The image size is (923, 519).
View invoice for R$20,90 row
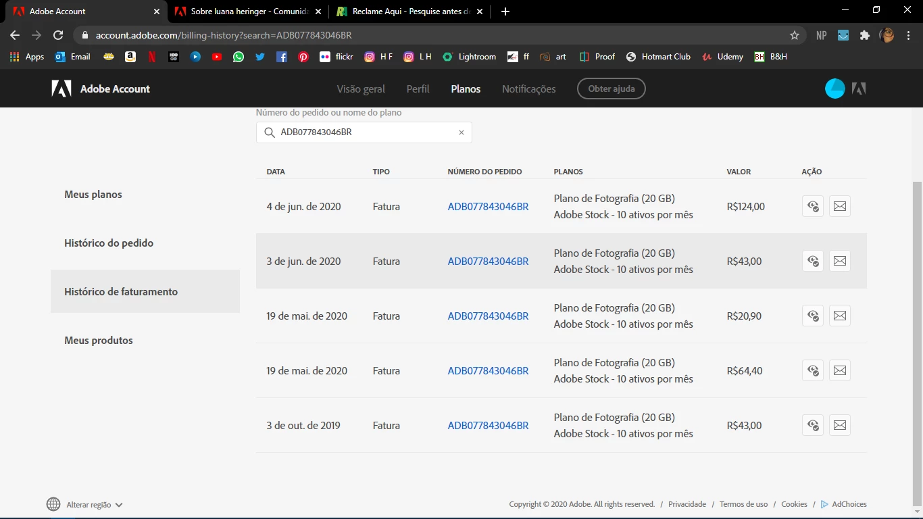coord(813,316)
